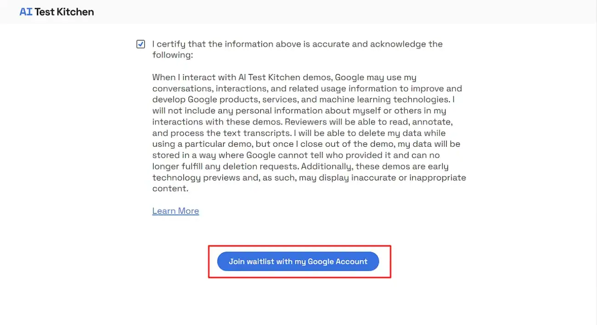Click the line starting "using a particular demo"
597x325 pixels.
(x=306, y=144)
